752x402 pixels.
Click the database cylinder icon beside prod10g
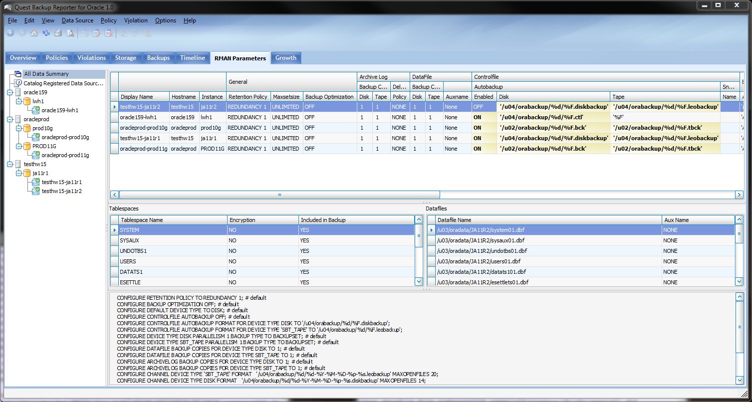[x=27, y=128]
